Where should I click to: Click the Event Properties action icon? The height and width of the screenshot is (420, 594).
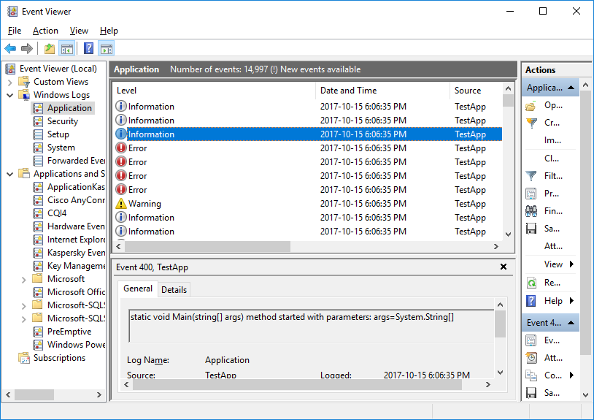[531, 340]
